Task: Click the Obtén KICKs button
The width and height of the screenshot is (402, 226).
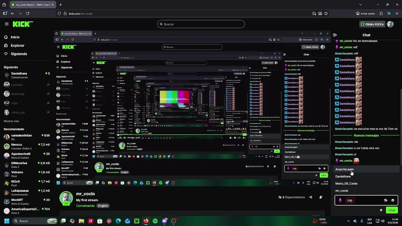Action: coord(372,24)
